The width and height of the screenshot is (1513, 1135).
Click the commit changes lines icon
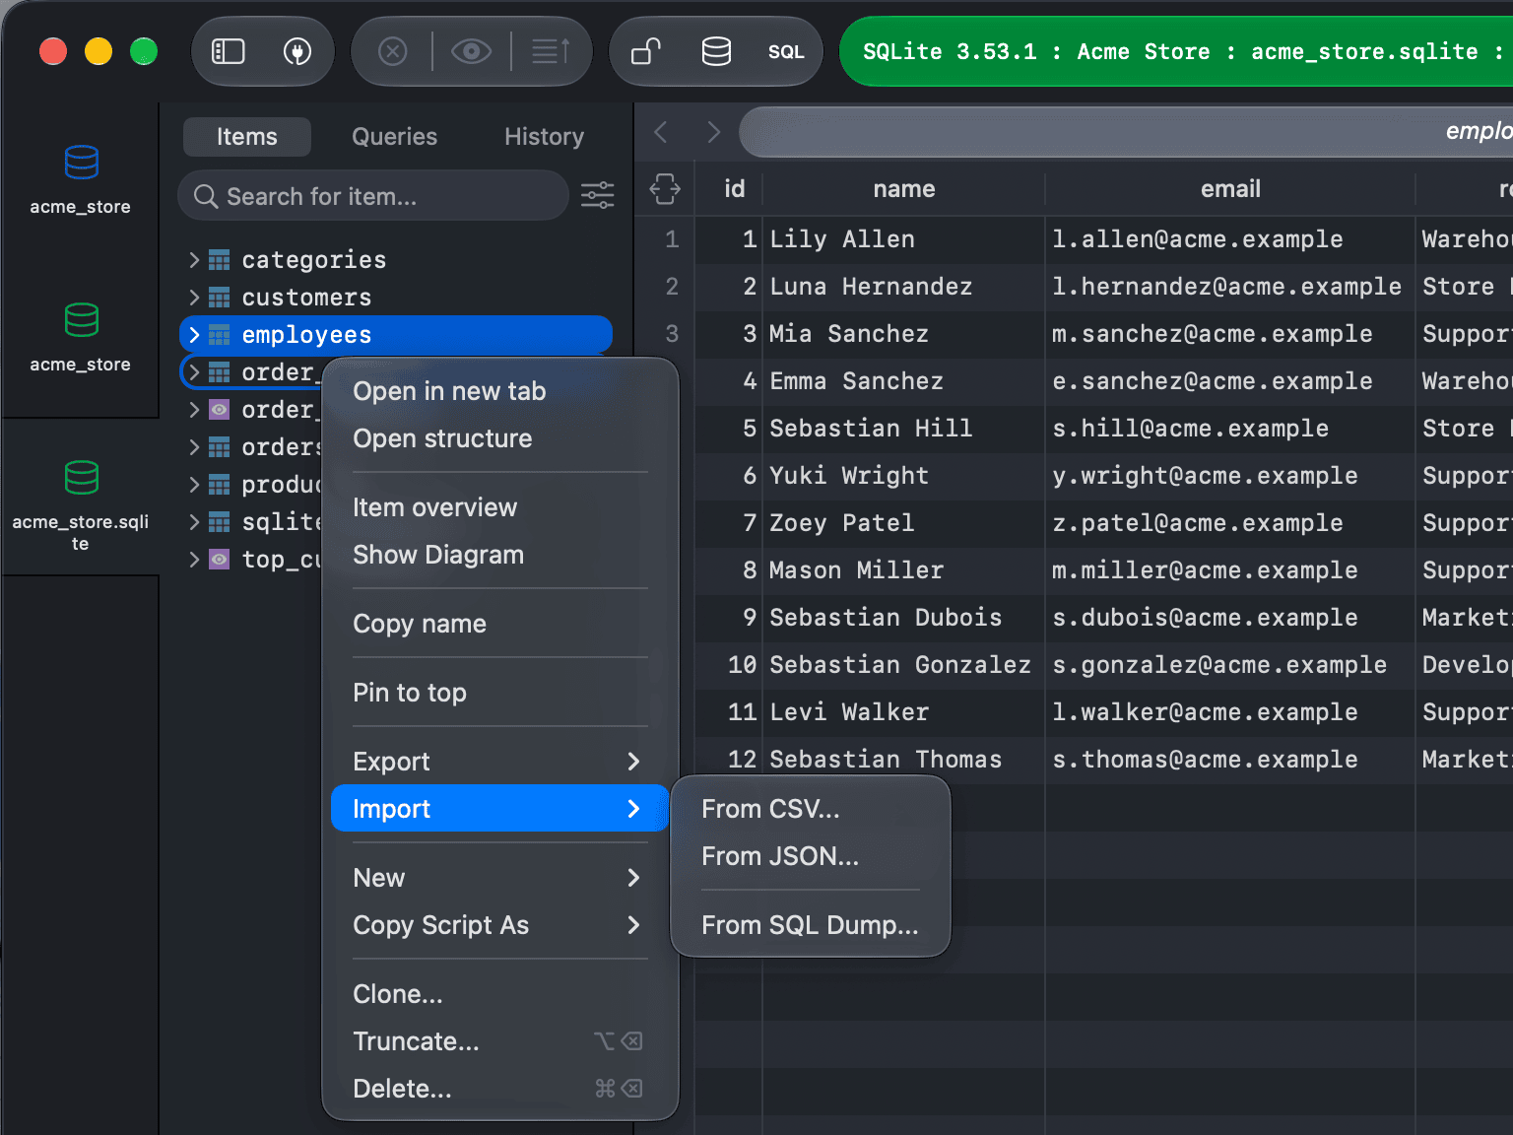(551, 51)
